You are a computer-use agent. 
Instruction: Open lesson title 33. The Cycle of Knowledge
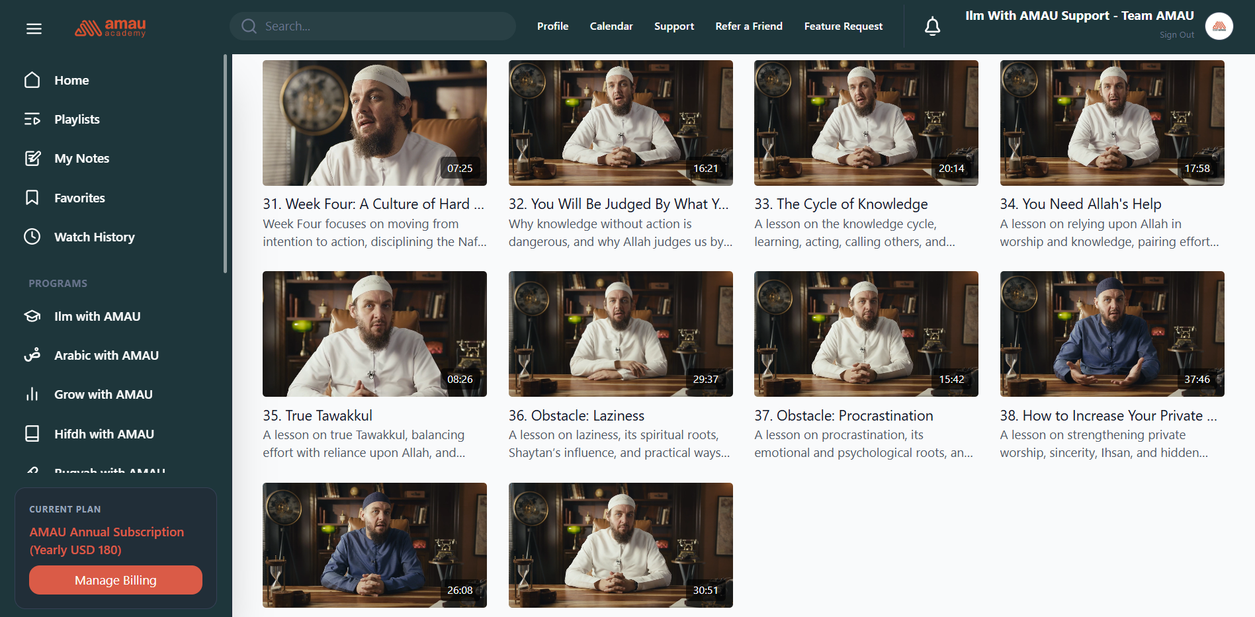(x=841, y=204)
